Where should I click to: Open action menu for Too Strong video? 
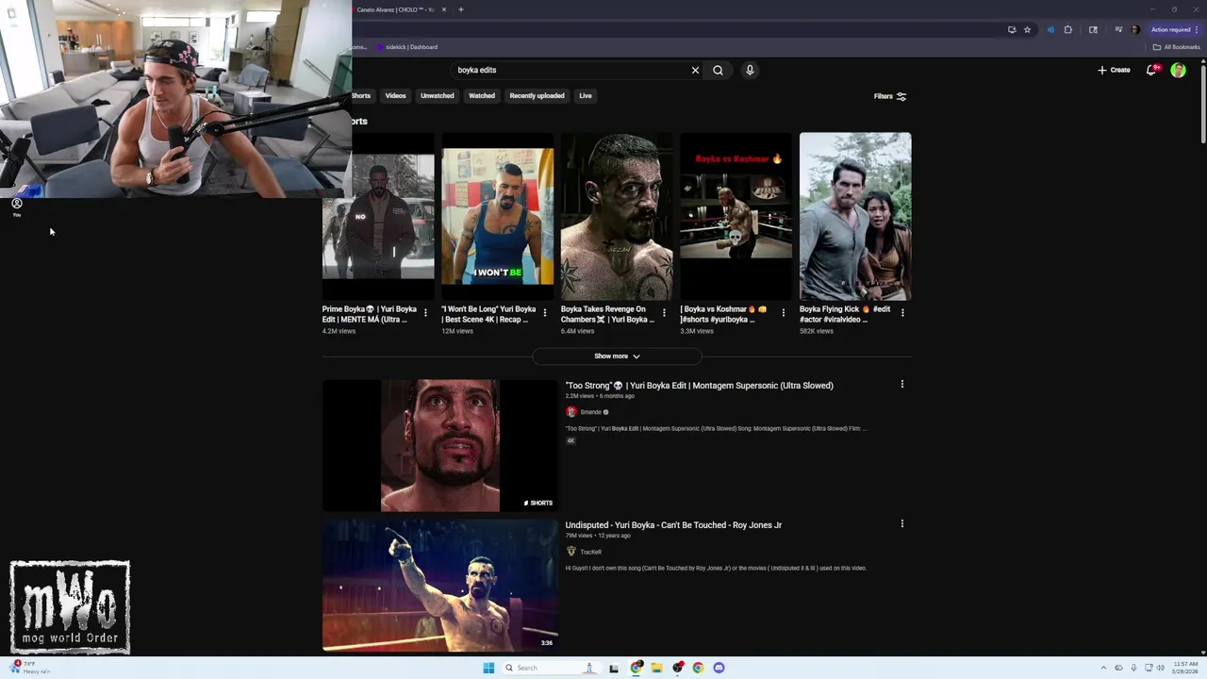pos(902,385)
